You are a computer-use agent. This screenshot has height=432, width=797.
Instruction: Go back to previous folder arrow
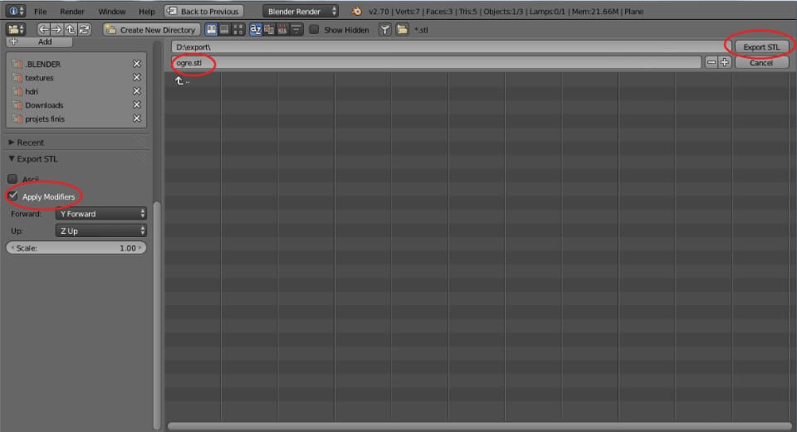[x=44, y=30]
